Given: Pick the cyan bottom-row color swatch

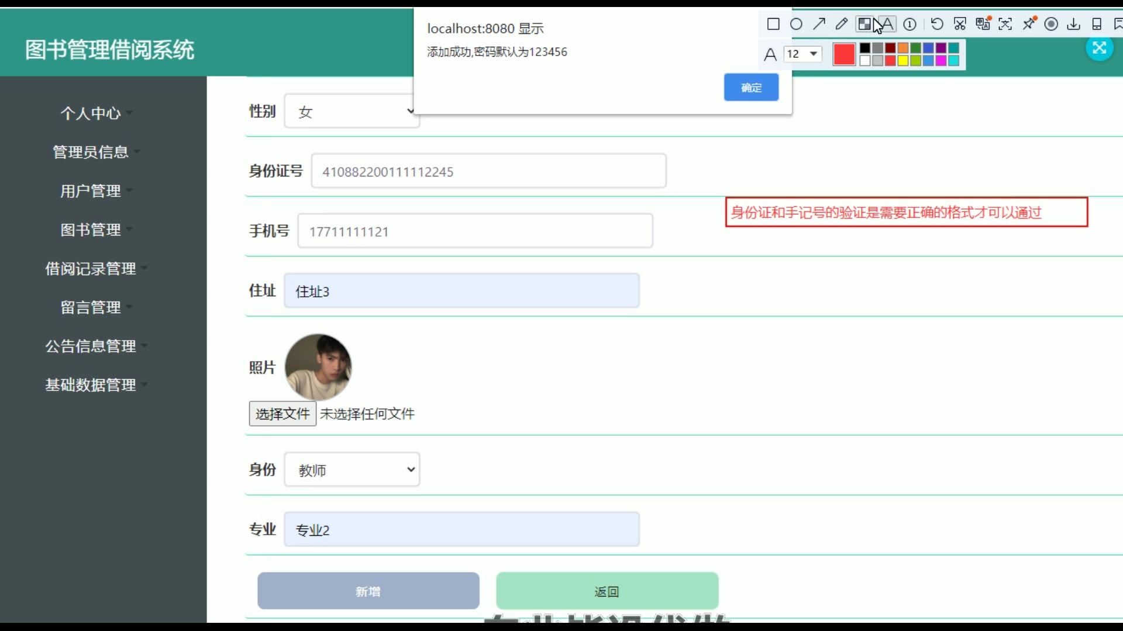Looking at the screenshot, I should [x=954, y=60].
